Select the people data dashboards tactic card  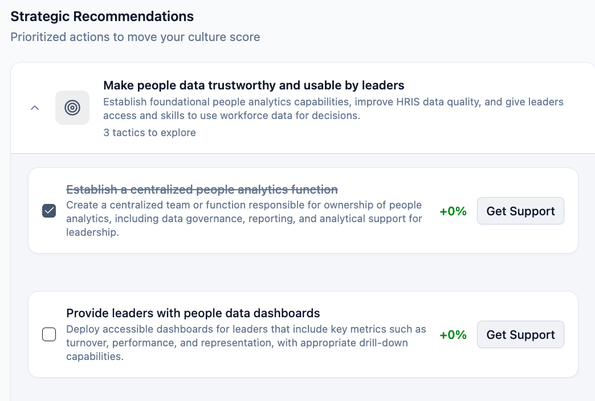(x=303, y=367)
